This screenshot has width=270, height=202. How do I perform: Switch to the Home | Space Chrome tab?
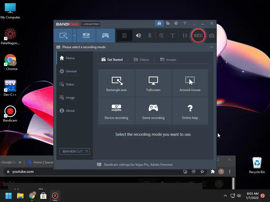pos(40,162)
